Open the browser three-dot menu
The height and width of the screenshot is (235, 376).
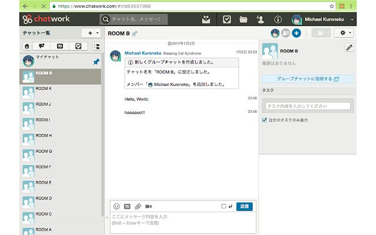[351, 6]
